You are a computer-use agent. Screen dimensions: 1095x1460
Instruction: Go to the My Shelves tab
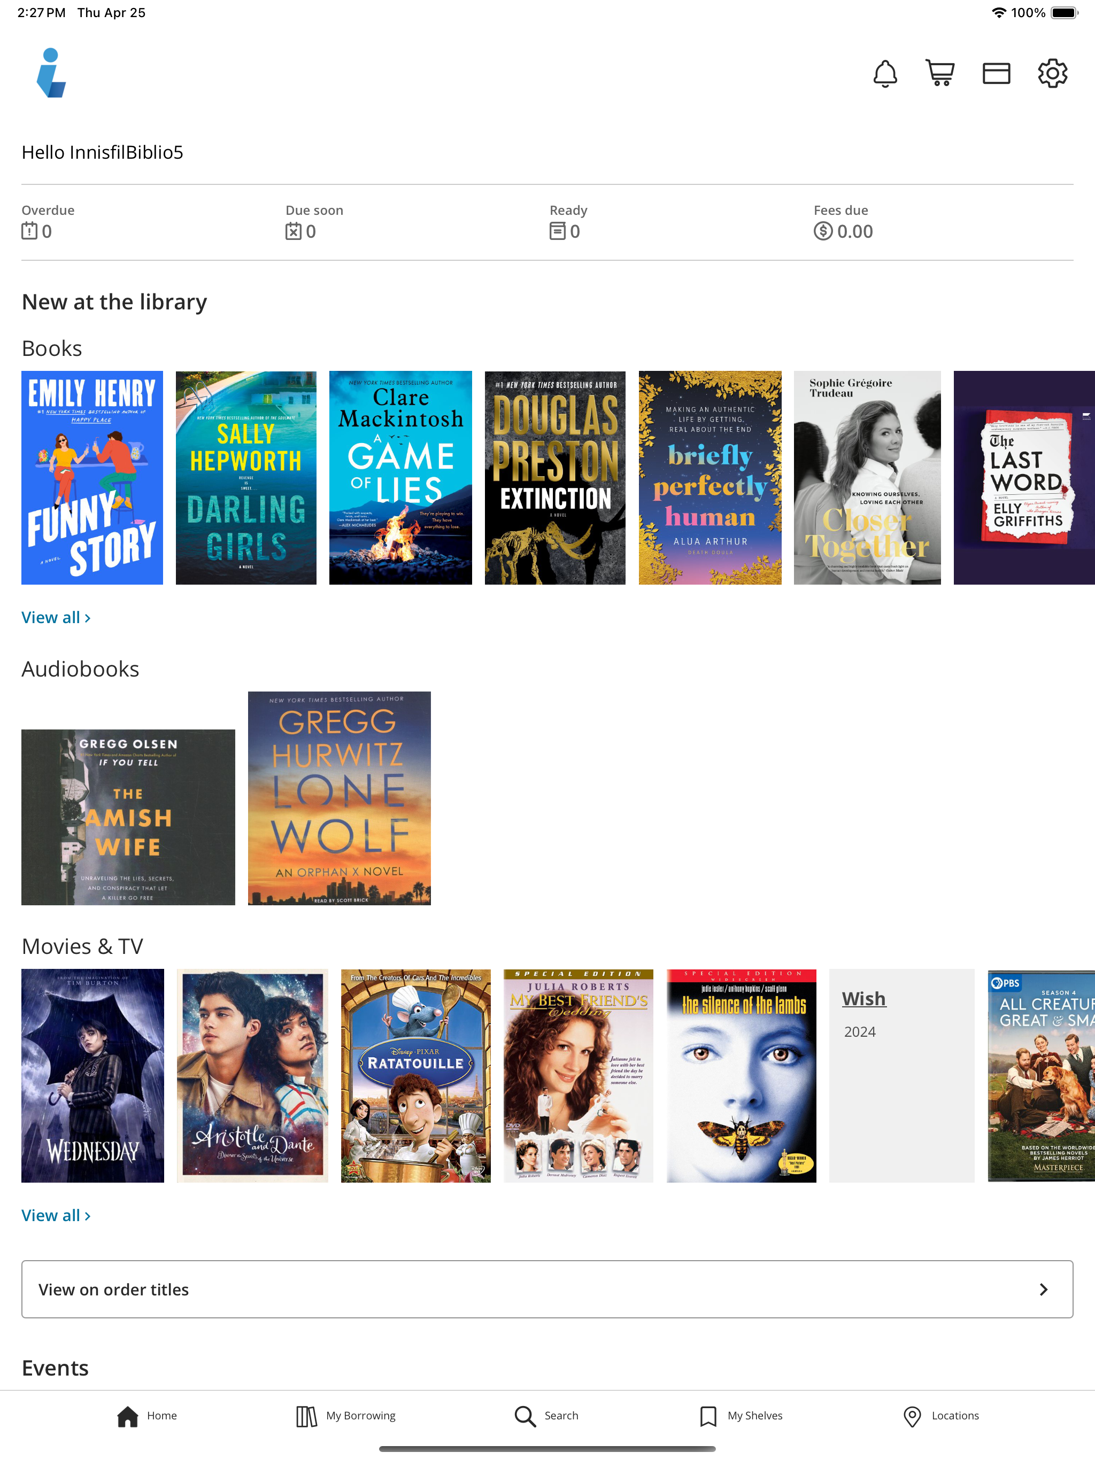coord(741,1416)
